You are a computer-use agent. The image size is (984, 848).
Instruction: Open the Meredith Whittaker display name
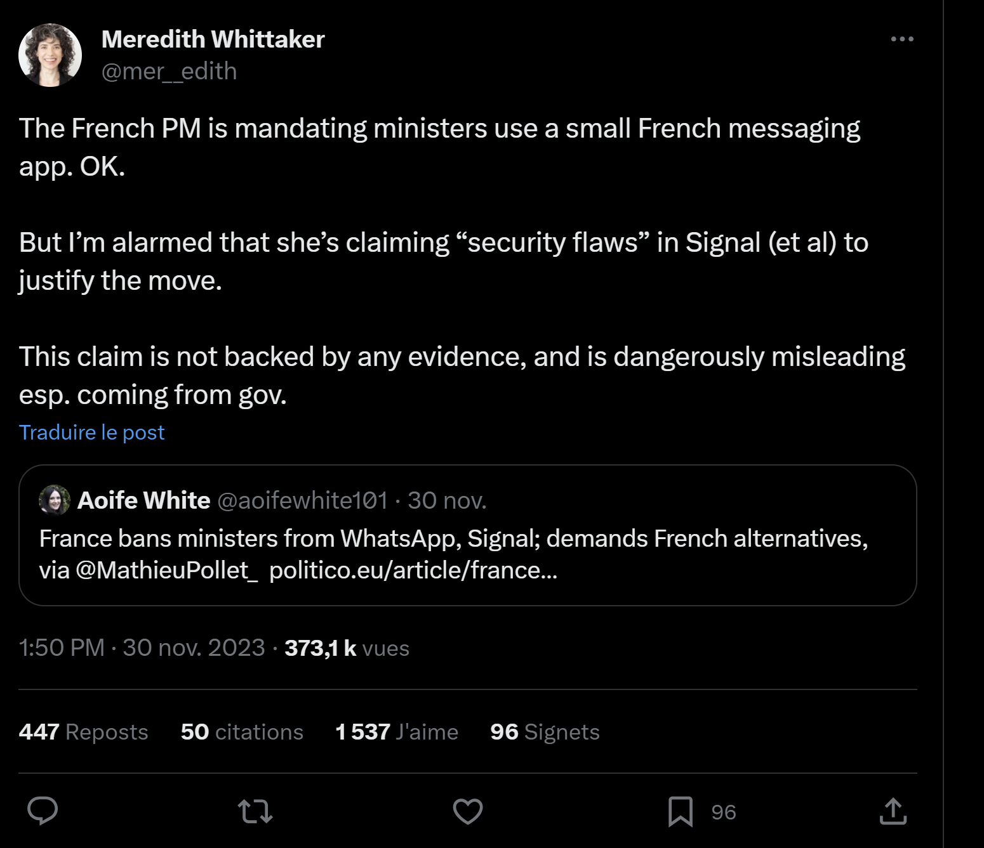213,39
